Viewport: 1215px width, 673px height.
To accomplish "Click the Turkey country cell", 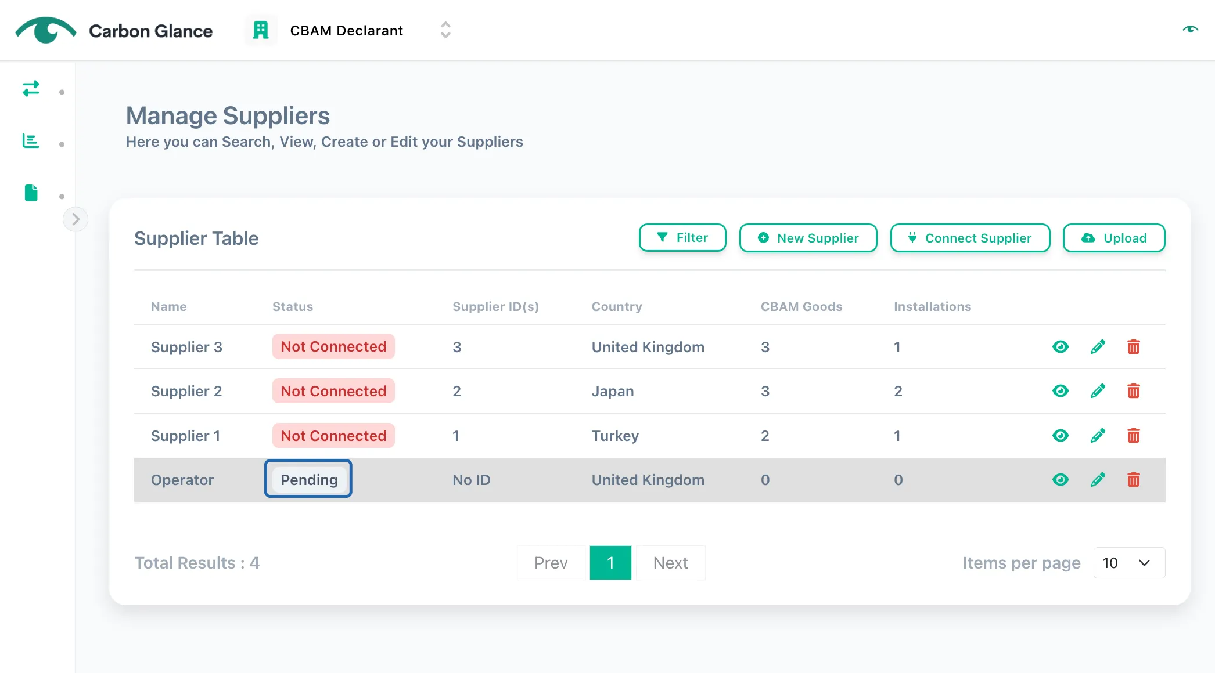I will click(615, 436).
